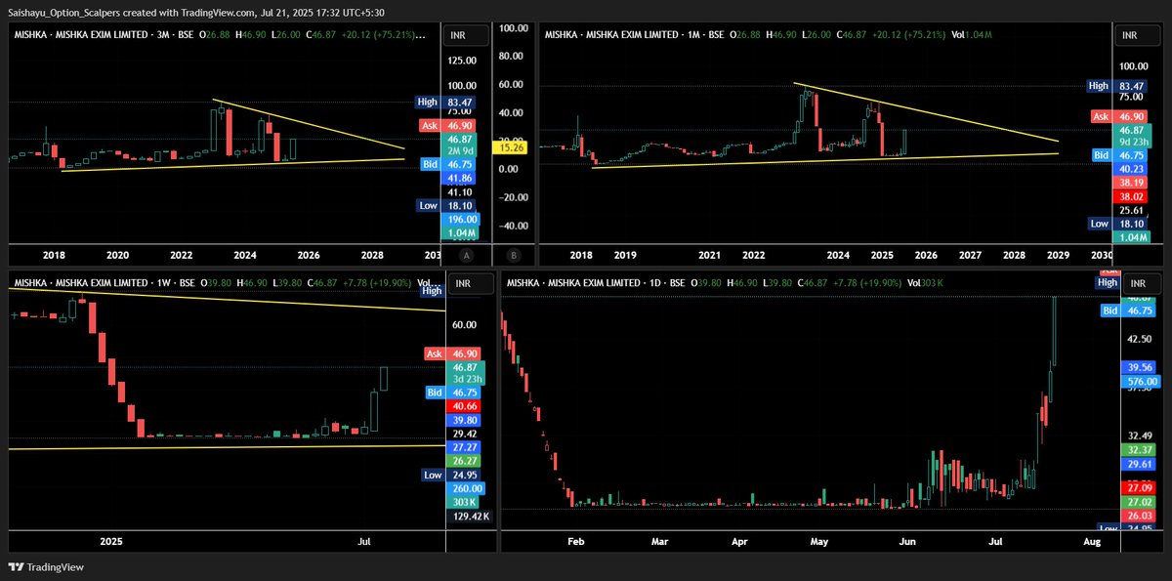Select the 1W timeframe label in the weekly legend
This screenshot has height=581, width=1172.
click(161, 283)
